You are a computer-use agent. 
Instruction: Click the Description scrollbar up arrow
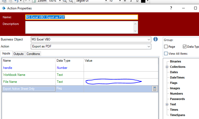coord(135,24)
